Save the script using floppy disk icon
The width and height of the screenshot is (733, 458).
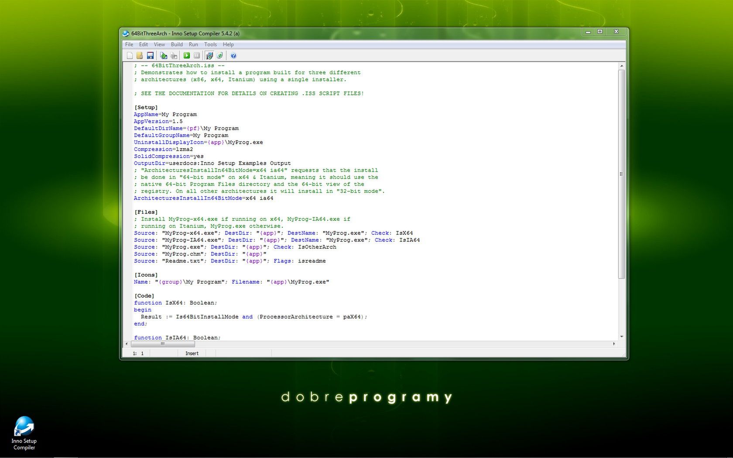click(150, 55)
